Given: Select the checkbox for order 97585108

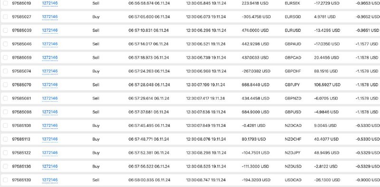Looking at the screenshot, I should 5,125.
